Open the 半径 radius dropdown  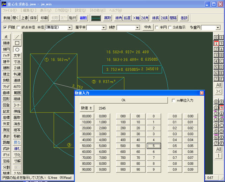[70, 27]
